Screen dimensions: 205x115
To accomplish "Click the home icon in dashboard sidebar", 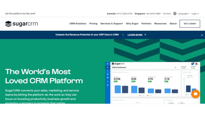I will coord(108,67).
